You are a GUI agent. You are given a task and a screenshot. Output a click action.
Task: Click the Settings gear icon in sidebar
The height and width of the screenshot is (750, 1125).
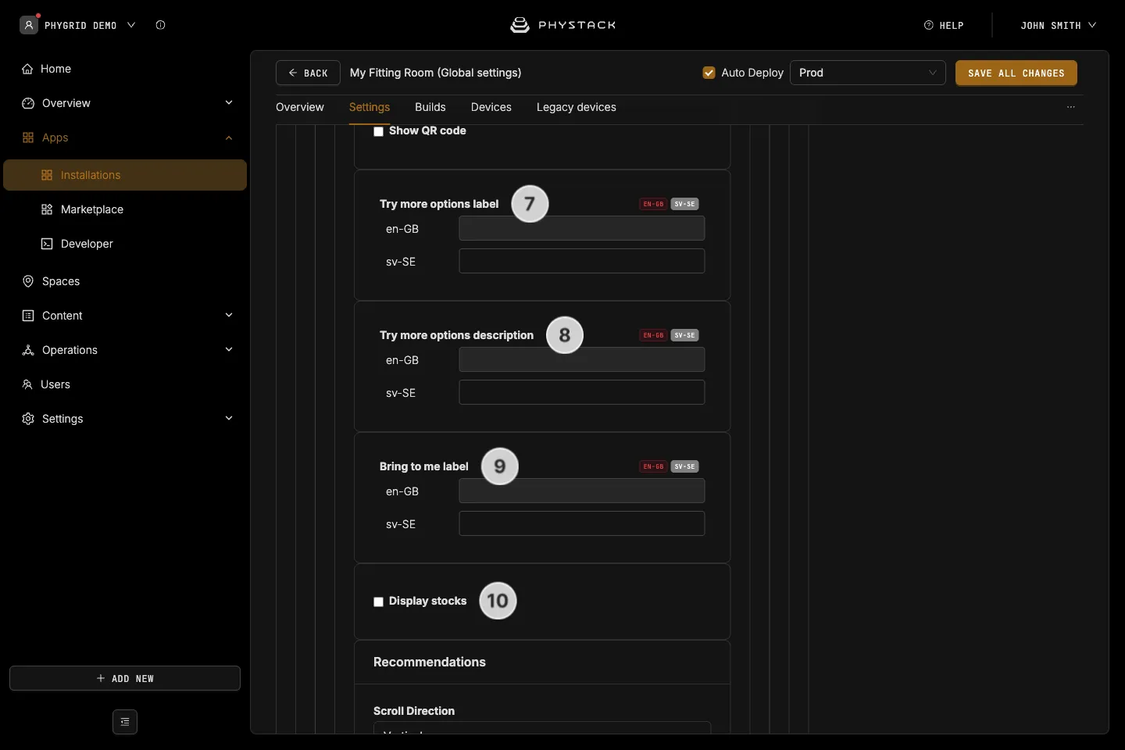click(28, 419)
